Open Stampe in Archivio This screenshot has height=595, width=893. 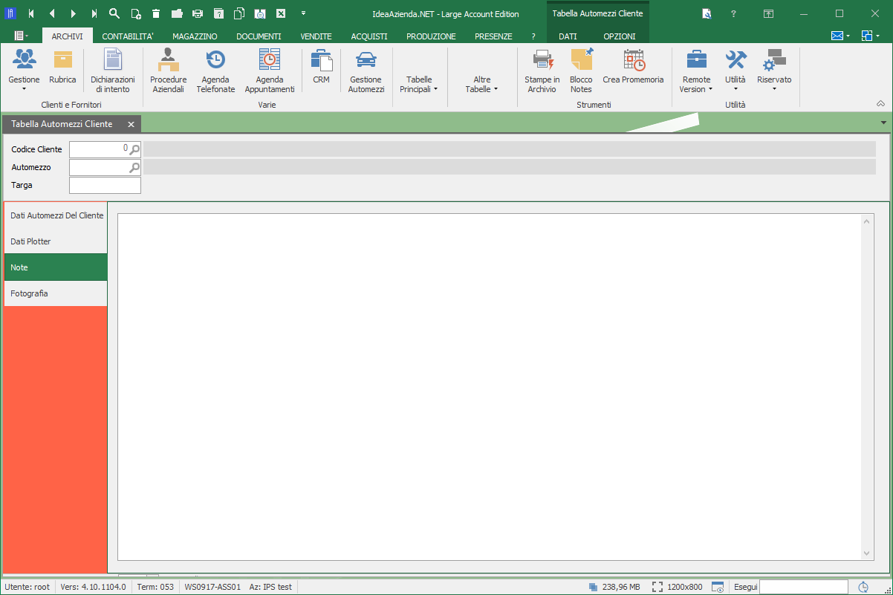542,71
